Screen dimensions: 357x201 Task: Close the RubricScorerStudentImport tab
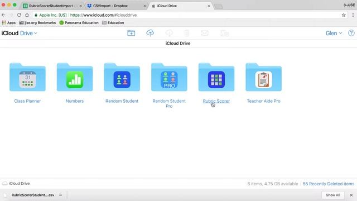pos(80,6)
